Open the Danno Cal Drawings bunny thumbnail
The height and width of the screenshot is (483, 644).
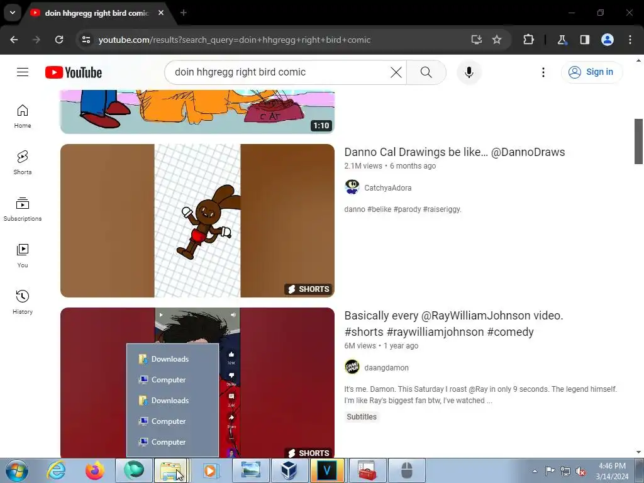click(x=197, y=221)
